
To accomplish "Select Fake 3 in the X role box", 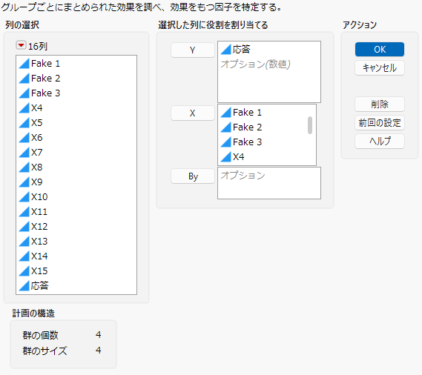I will 263,142.
